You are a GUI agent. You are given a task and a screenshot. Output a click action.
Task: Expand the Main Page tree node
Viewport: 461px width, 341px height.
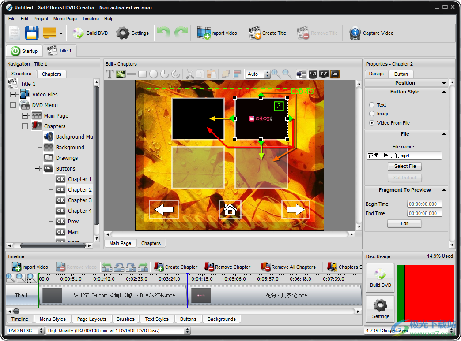click(25, 115)
